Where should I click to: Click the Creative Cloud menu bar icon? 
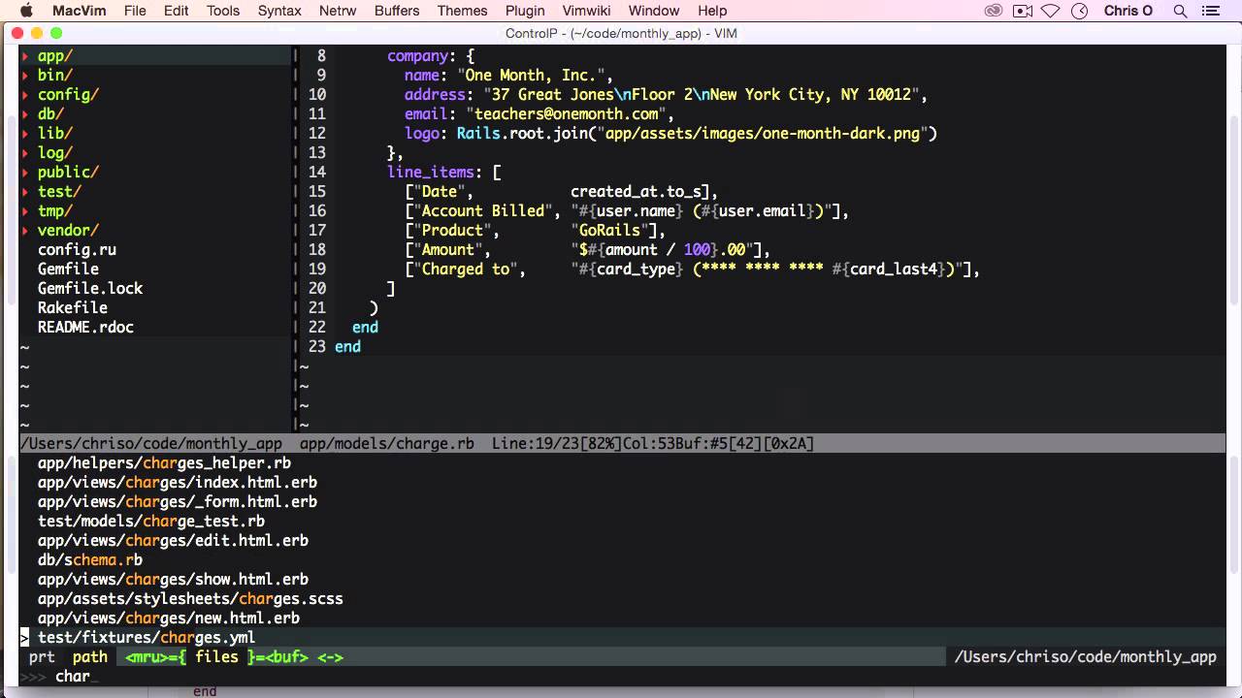click(993, 11)
